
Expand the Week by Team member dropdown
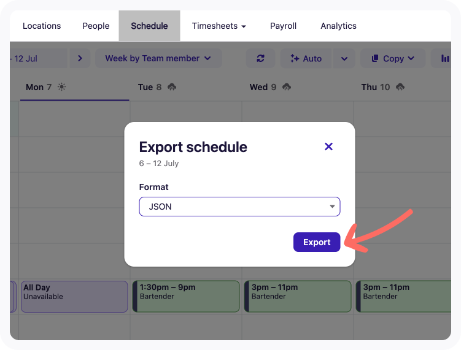(158, 58)
